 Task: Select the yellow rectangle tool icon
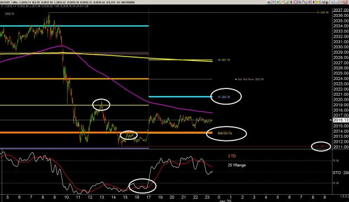coord(318,2)
